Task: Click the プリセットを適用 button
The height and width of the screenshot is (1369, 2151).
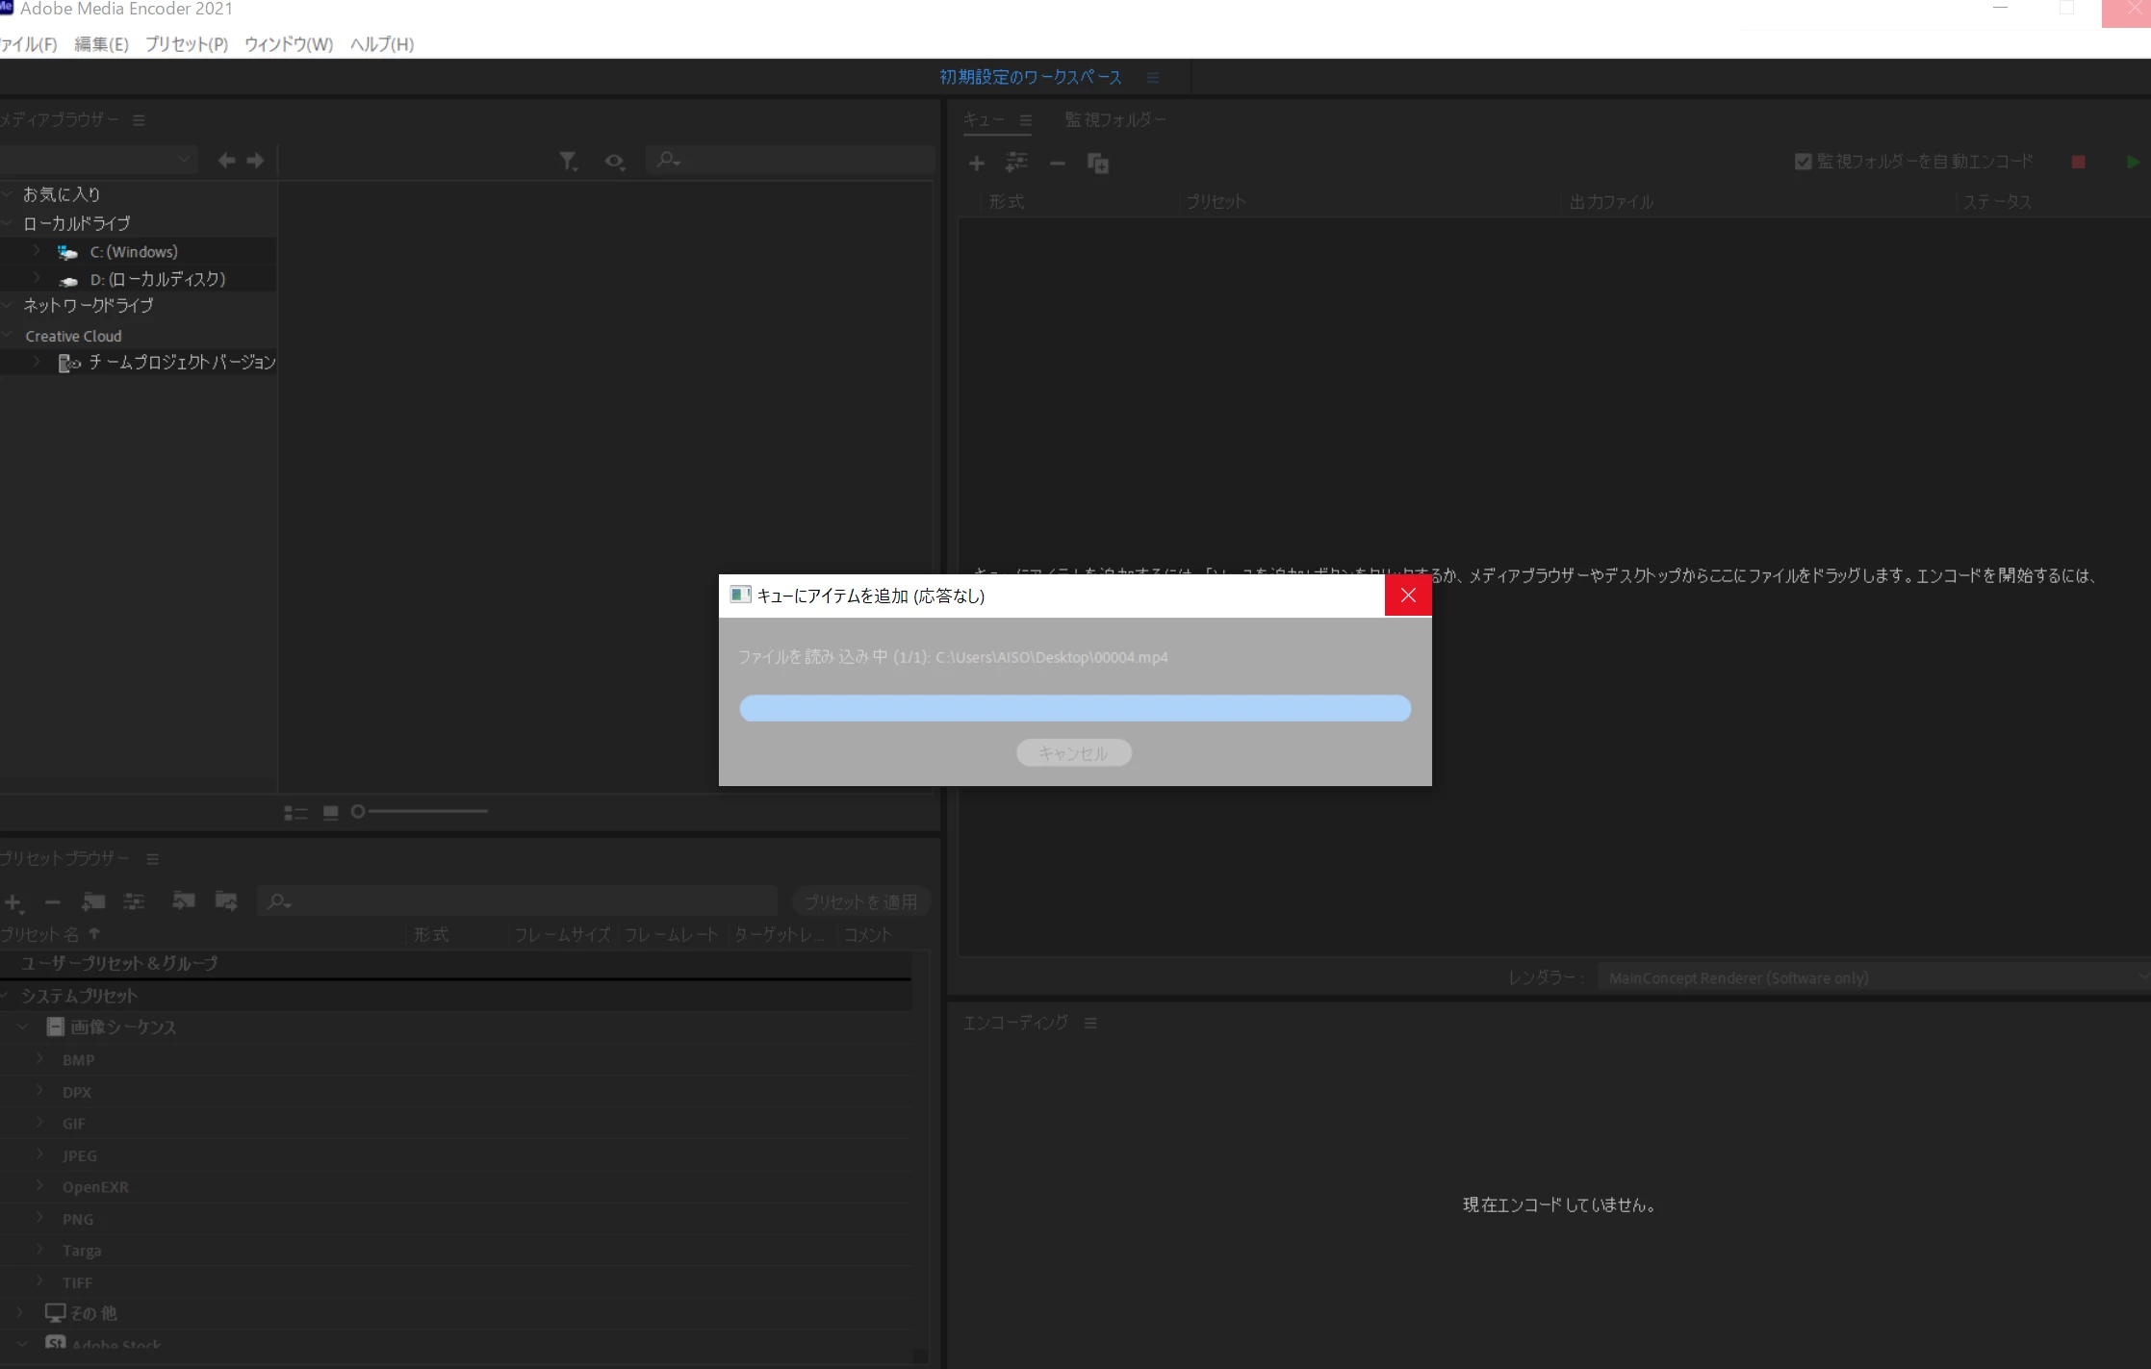Action: click(x=860, y=901)
